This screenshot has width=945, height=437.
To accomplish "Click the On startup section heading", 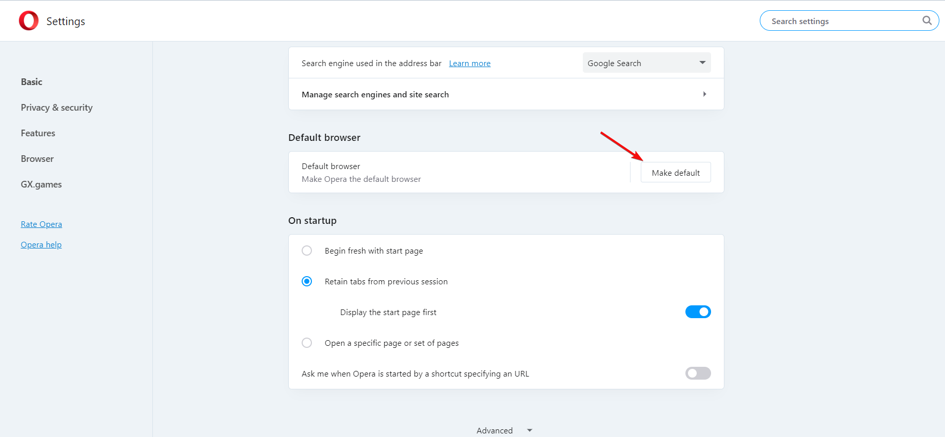I will click(x=312, y=221).
